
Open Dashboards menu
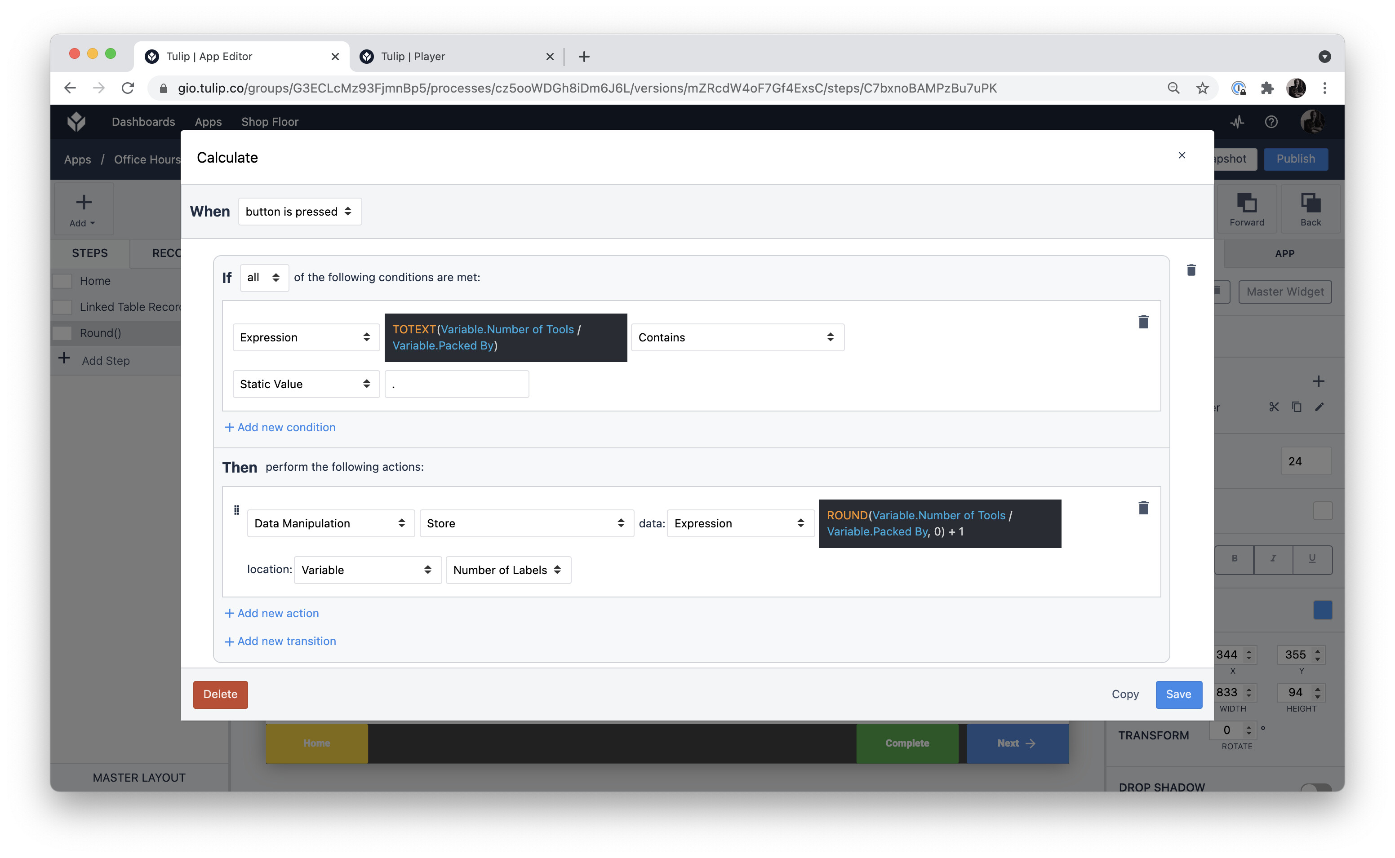point(143,122)
